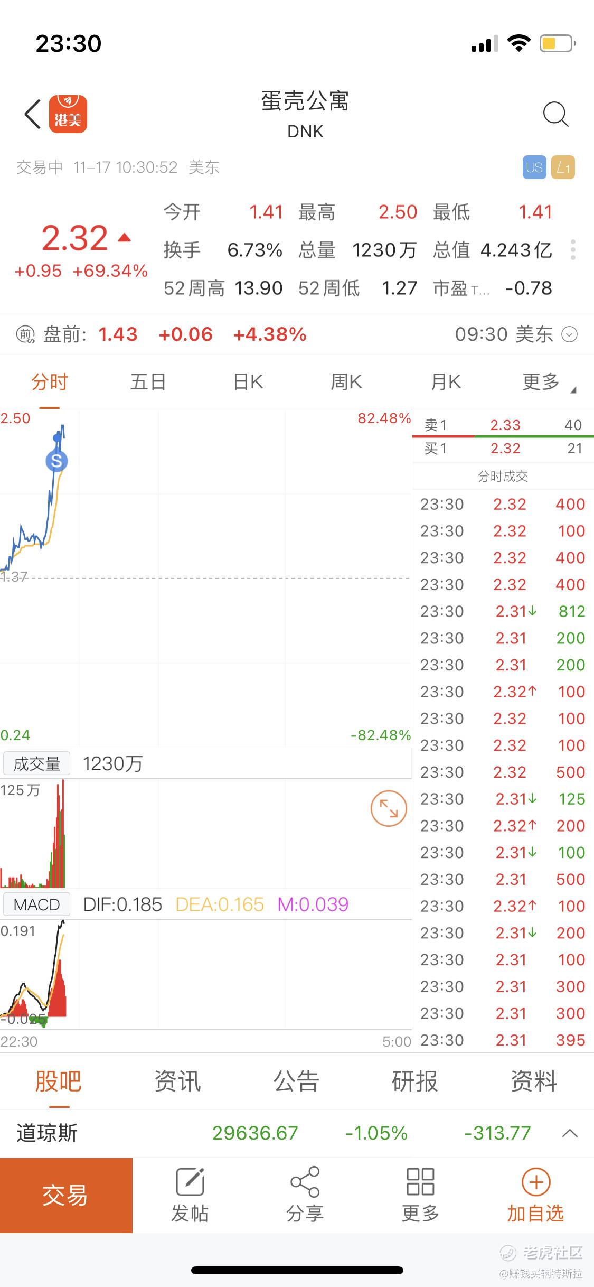594x1287 pixels.
Task: Click the orange 交易 trade button
Action: tap(66, 1196)
